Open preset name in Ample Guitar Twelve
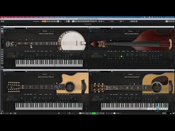The height and width of the screenshot is (131, 175). tap(45, 74)
